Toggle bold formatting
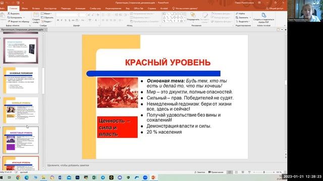The image size is (323, 181). tap(58, 20)
